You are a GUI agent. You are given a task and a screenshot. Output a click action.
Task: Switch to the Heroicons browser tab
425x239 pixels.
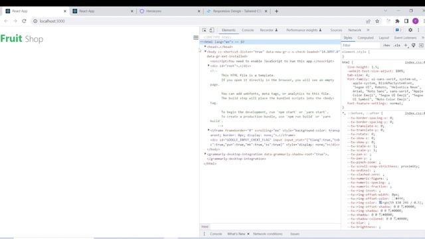170,11
